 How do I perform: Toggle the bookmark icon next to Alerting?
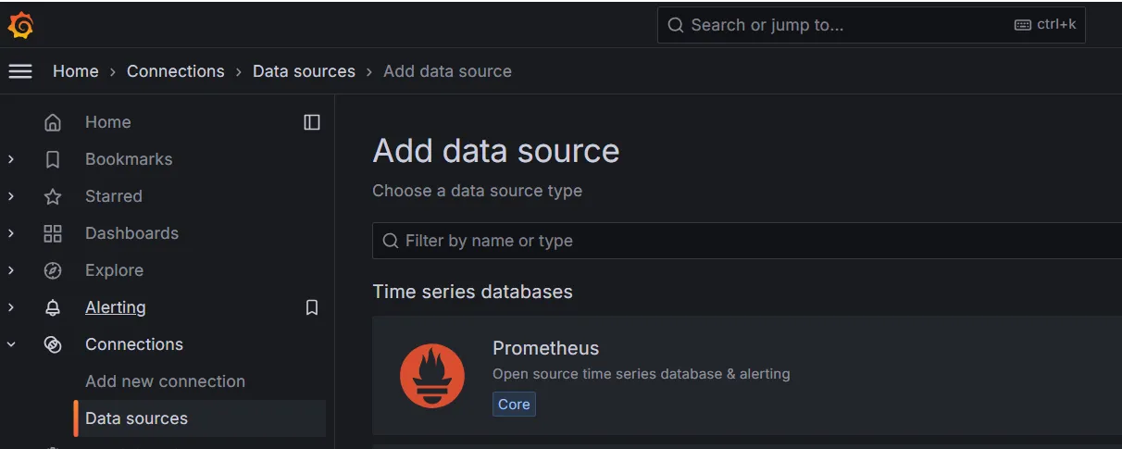pos(312,307)
